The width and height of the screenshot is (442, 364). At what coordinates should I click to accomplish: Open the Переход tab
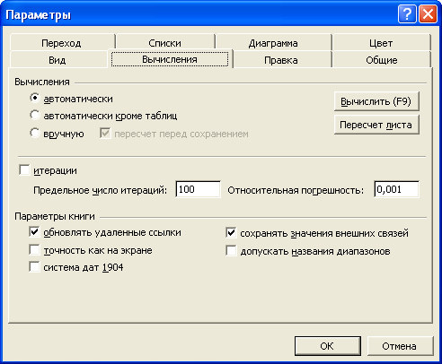click(62, 43)
